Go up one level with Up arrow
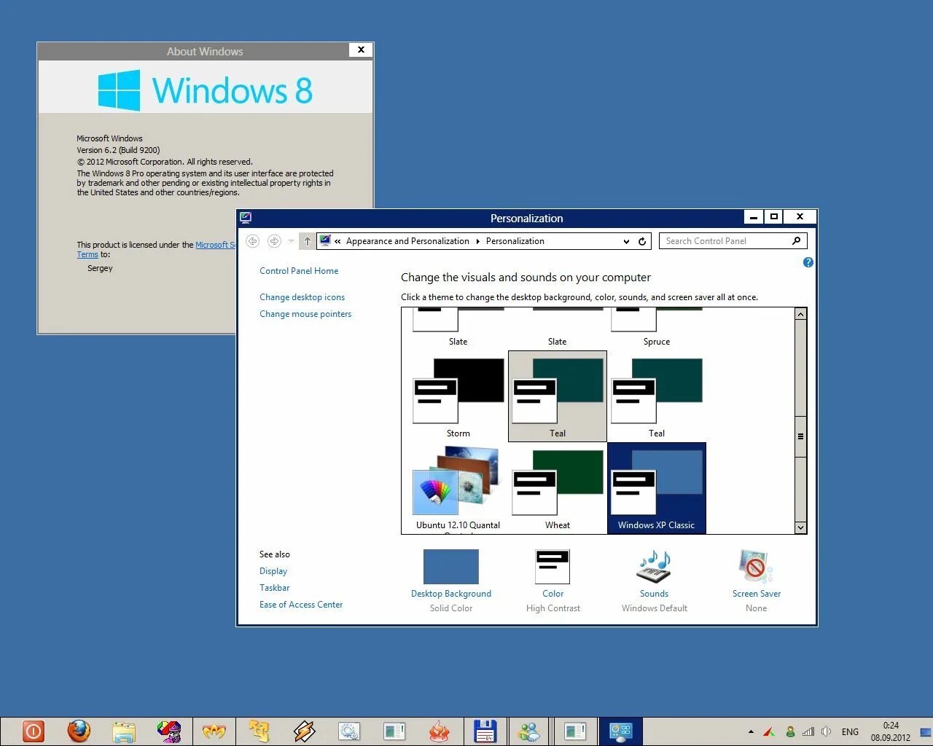The height and width of the screenshot is (746, 933). pyautogui.click(x=308, y=241)
